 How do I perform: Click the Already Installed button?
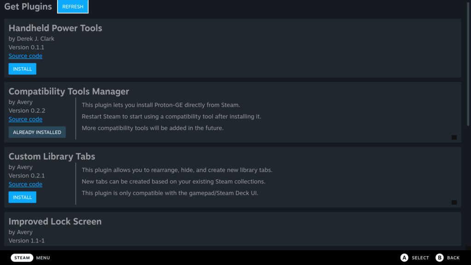(x=37, y=132)
